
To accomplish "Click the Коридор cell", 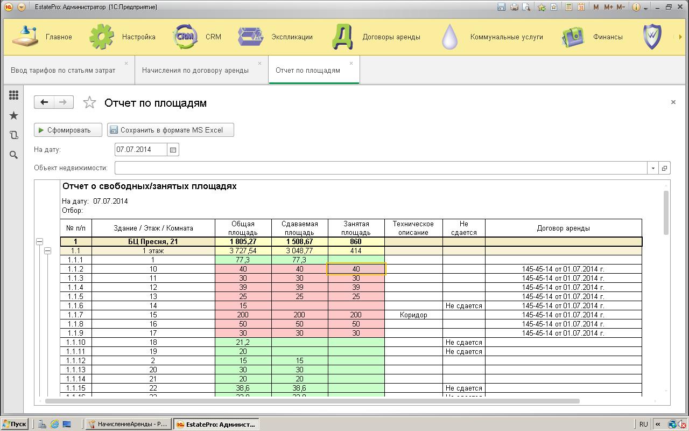I will tap(413, 315).
